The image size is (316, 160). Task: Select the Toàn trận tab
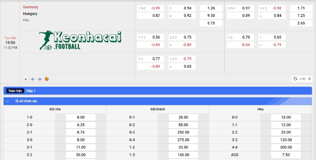16,91
